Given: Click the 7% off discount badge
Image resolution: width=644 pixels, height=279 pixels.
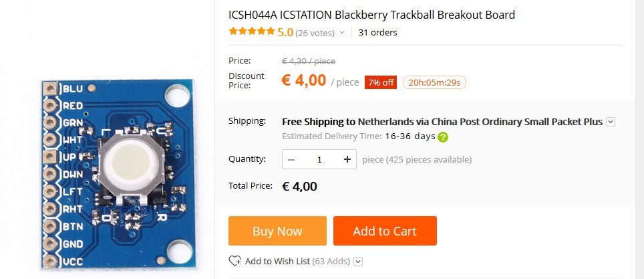Looking at the screenshot, I should (381, 82).
